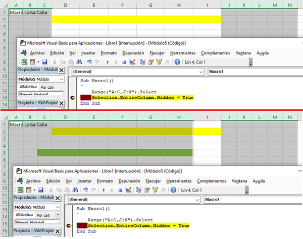Viewport: 303px width, 239px height.
Task: Save via floppy disk icon in lower VBA window
Action: pos(41,190)
